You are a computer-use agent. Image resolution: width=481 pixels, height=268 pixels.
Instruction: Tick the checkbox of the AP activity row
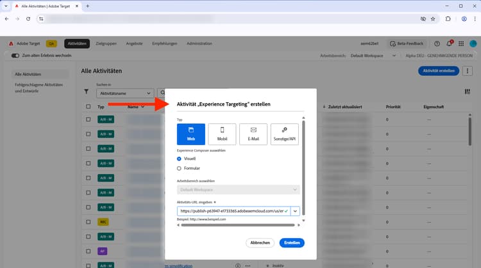coord(89,251)
